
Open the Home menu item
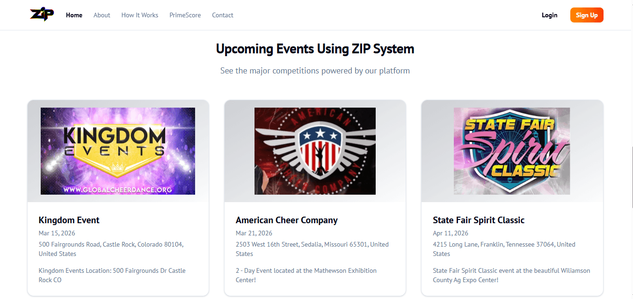click(x=74, y=15)
